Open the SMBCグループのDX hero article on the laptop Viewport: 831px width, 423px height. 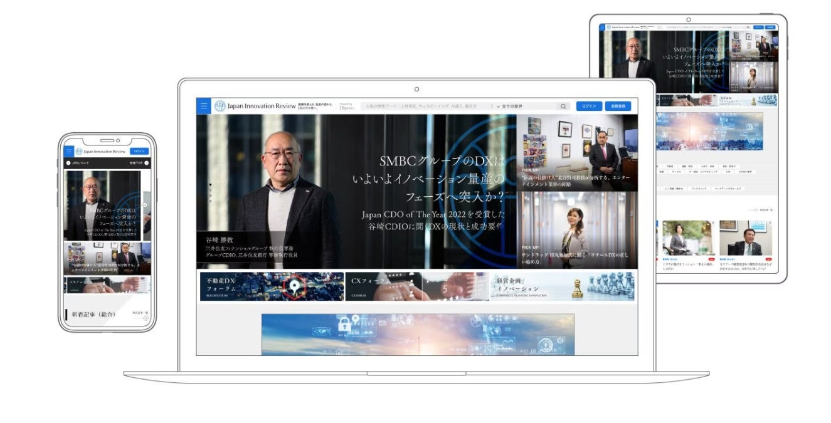tap(356, 192)
